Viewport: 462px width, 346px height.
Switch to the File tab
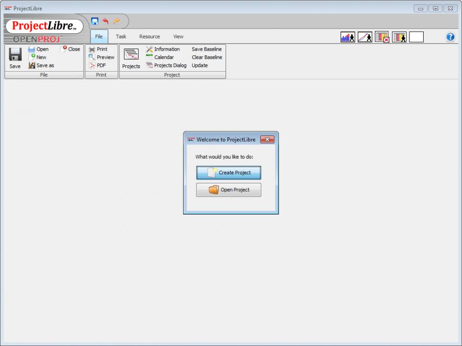tap(99, 36)
